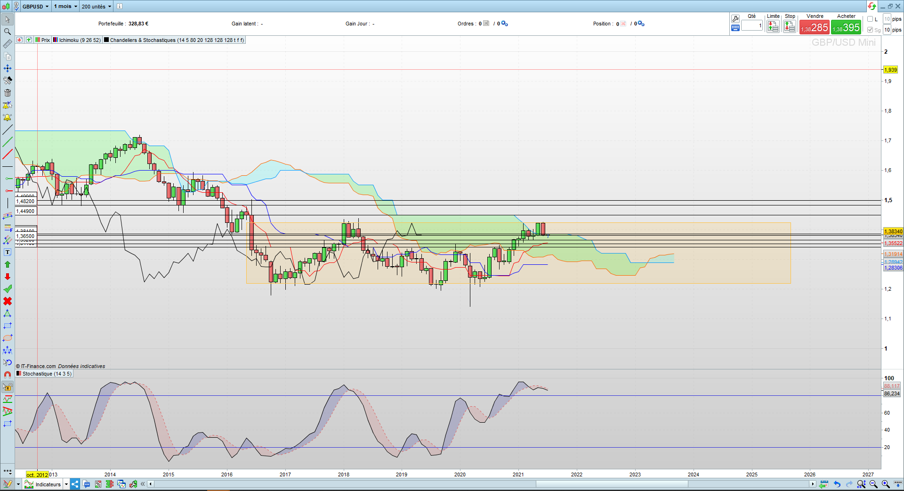The width and height of the screenshot is (904, 491).
Task: Open the Ichimoku (9 26 52) settings
Action: tap(77, 40)
